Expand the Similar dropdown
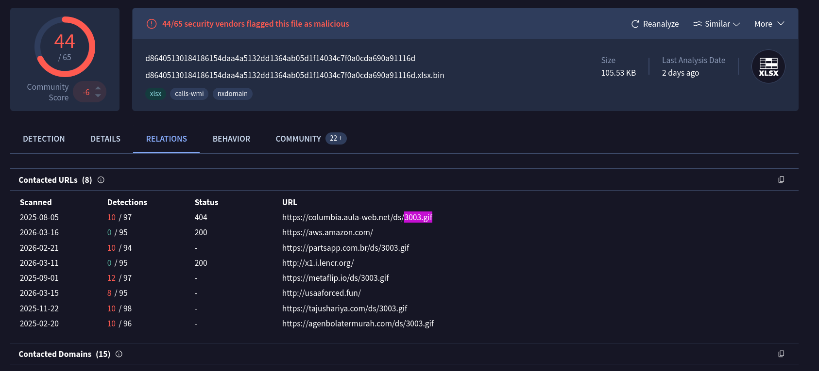 (717, 24)
